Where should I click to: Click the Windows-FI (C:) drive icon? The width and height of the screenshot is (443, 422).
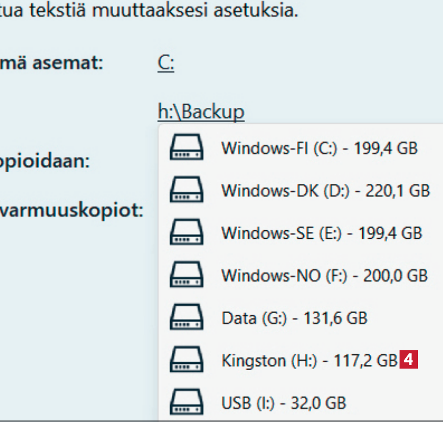(x=185, y=148)
